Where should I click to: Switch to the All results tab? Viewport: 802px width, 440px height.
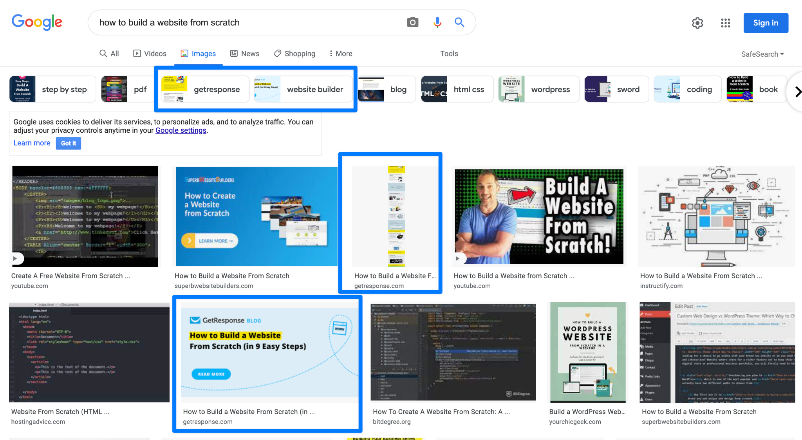click(x=109, y=54)
